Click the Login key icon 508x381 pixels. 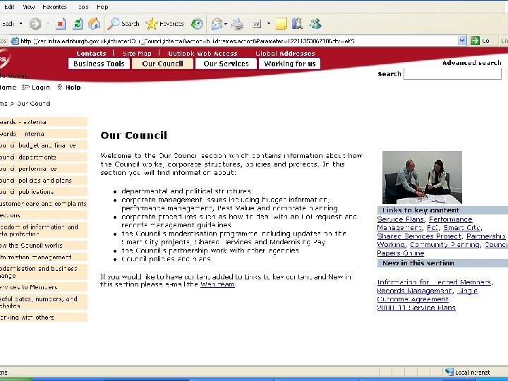click(26, 87)
